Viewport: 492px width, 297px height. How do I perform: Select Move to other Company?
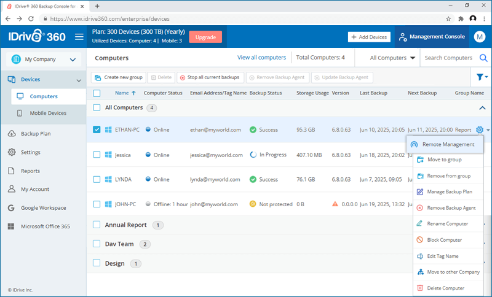pyautogui.click(x=448, y=272)
